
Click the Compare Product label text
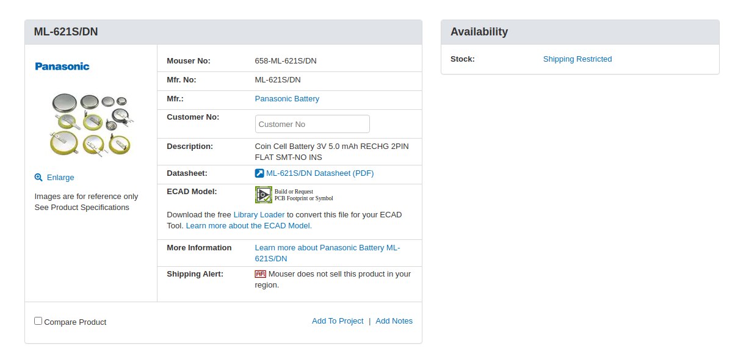[75, 322]
